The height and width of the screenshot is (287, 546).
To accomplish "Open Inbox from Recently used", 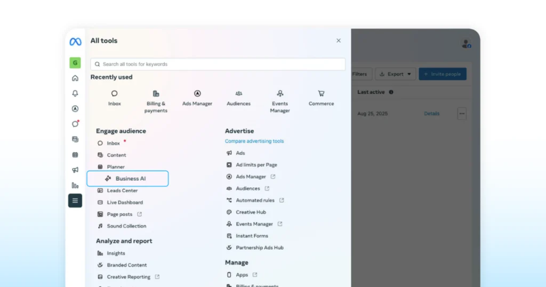I will 114,98.
